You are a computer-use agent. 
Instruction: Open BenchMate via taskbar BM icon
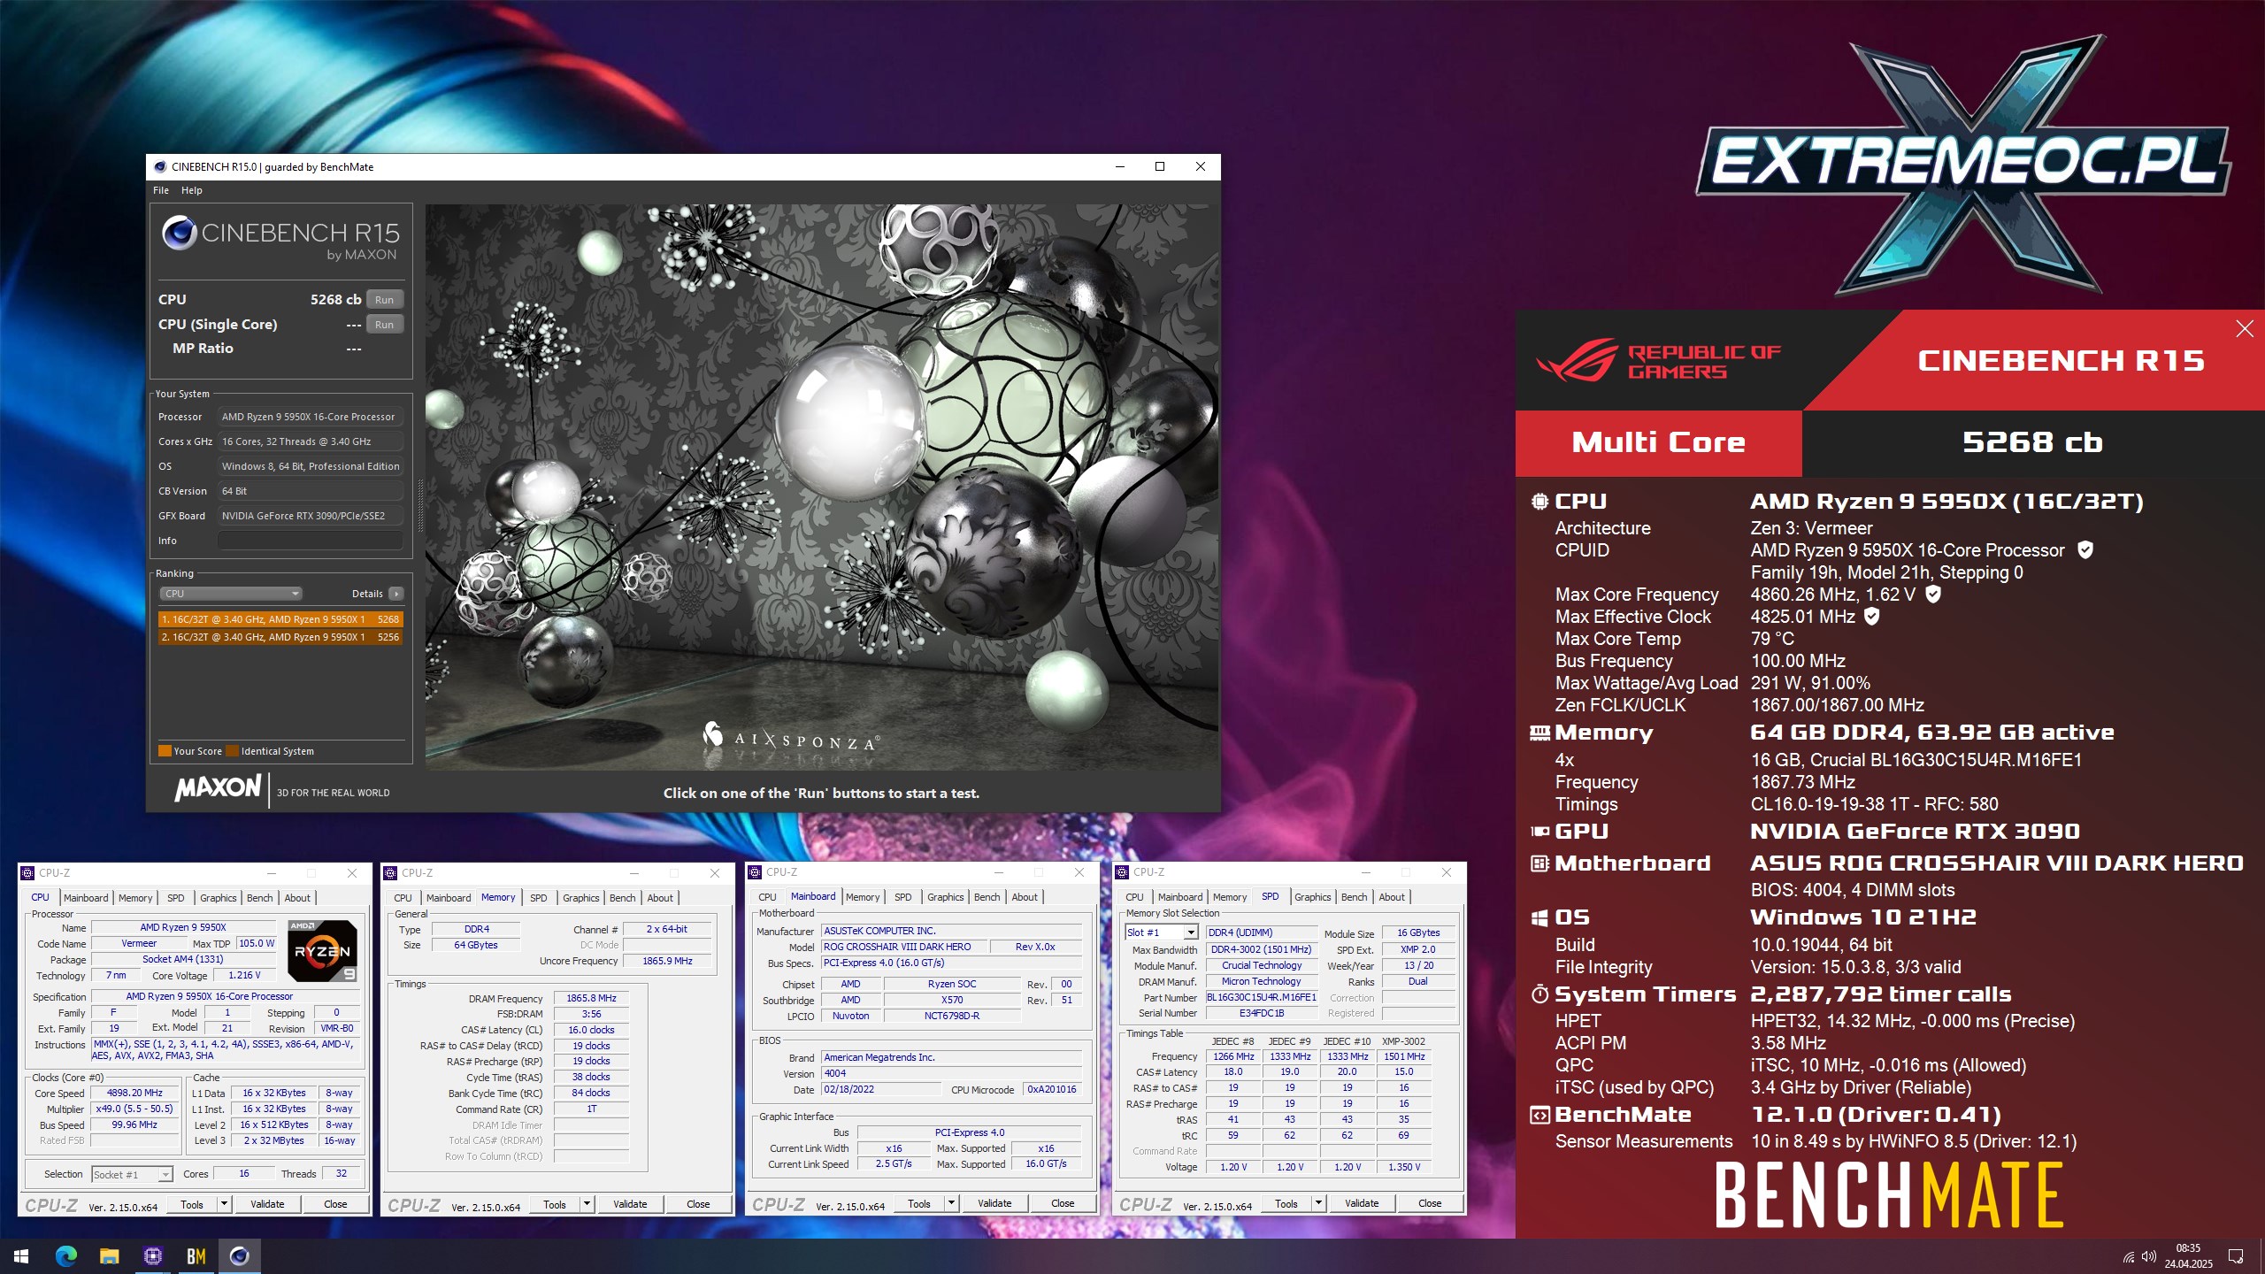tap(196, 1255)
